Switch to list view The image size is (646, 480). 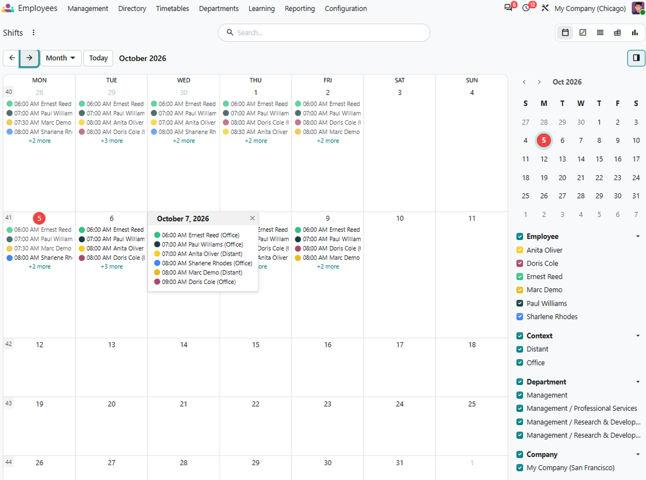(600, 33)
